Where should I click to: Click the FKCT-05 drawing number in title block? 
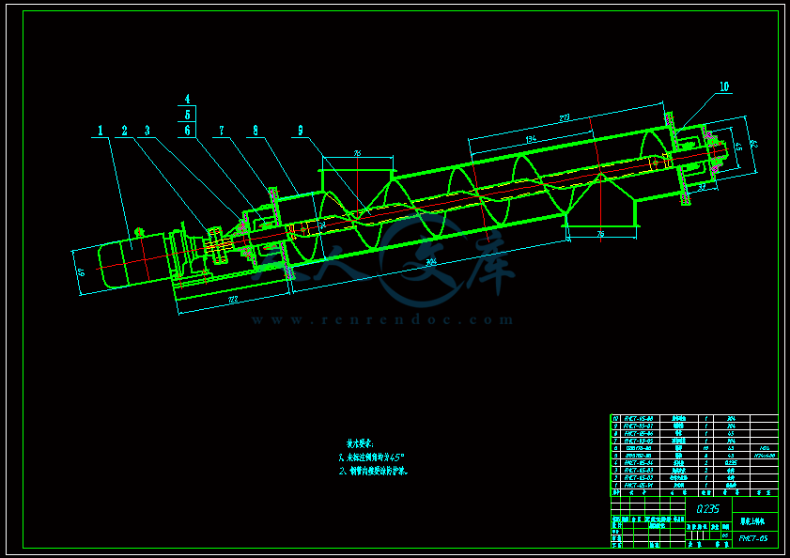pos(753,538)
